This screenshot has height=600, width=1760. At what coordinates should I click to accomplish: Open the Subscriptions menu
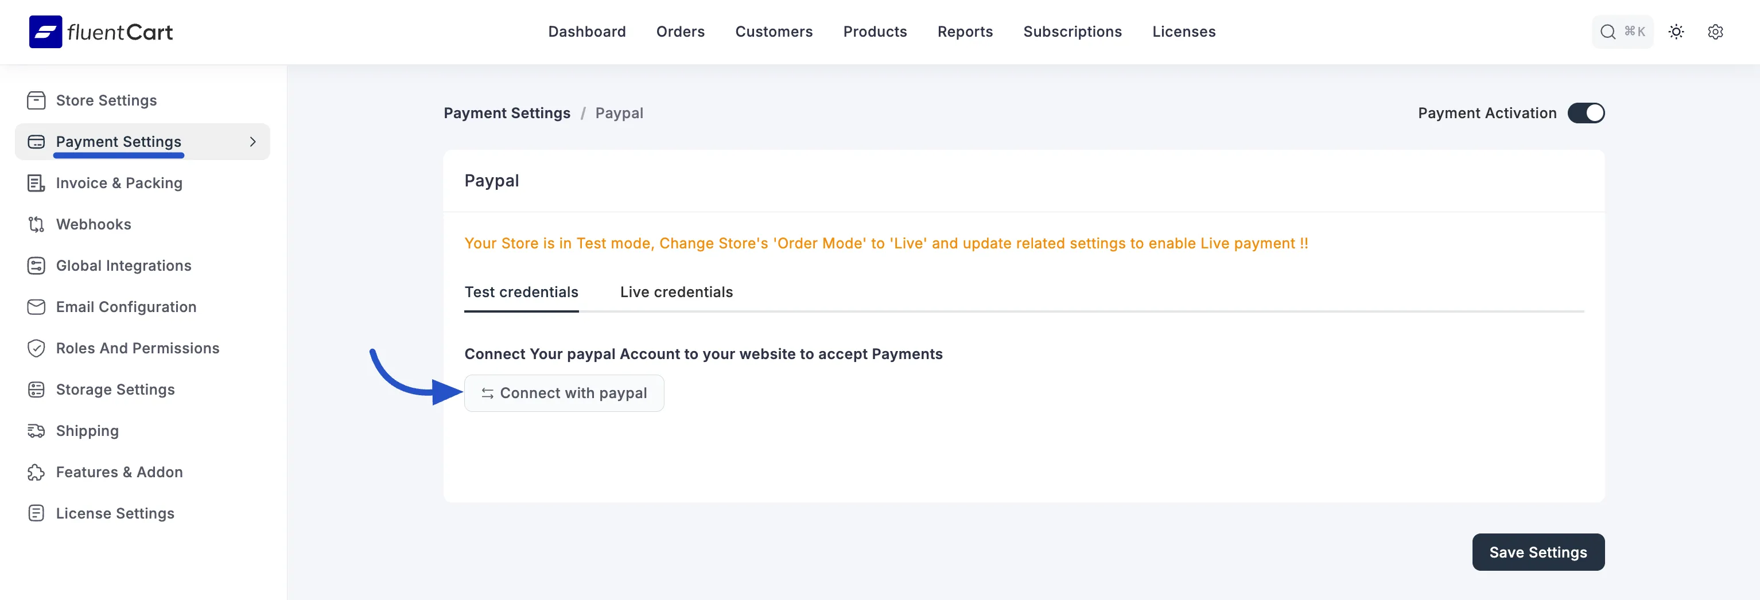pyautogui.click(x=1072, y=32)
